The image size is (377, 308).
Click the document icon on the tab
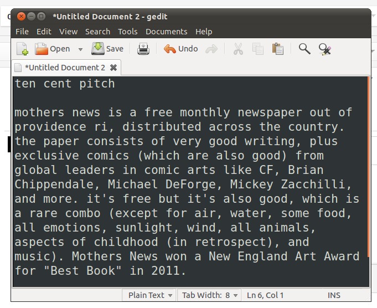click(x=18, y=68)
